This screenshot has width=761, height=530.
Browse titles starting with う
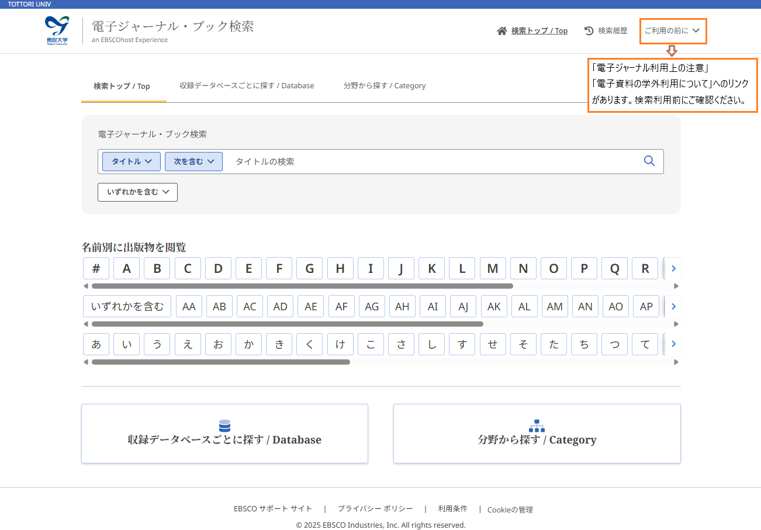click(157, 344)
